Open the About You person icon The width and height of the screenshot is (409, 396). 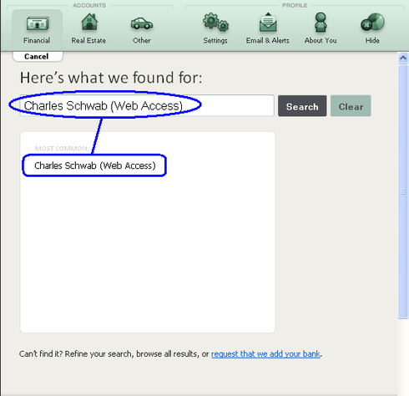click(321, 22)
